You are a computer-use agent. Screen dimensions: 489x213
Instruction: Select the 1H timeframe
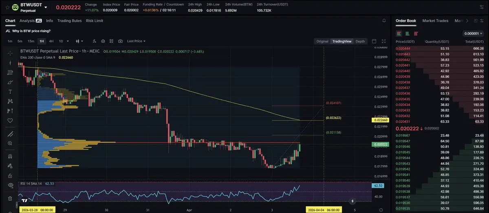(42, 41)
